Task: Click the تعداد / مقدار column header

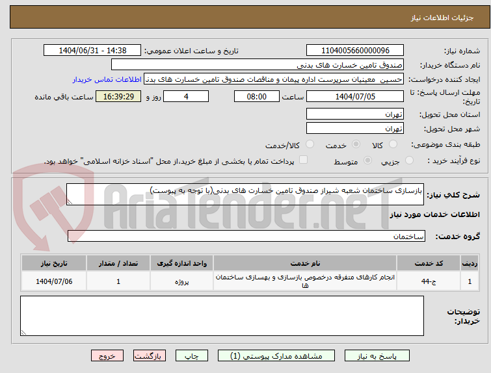Action: click(118, 263)
